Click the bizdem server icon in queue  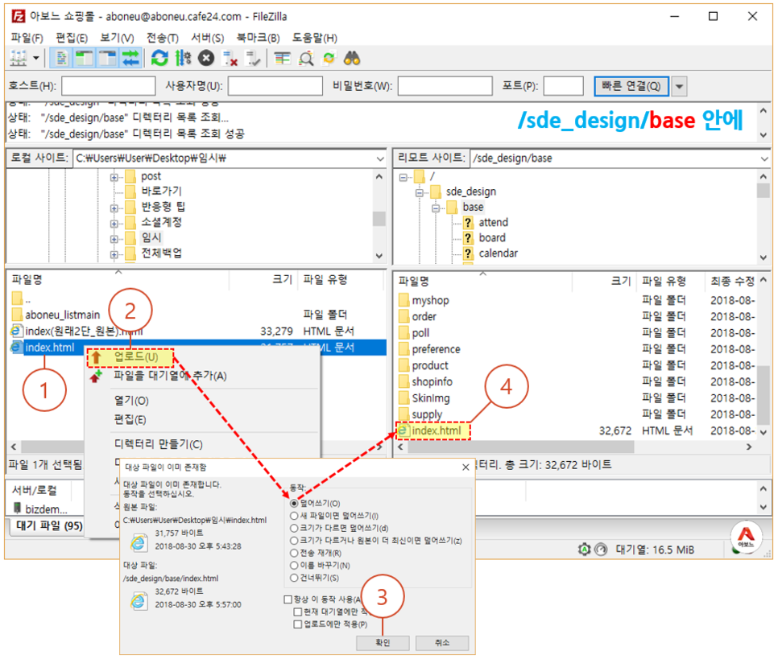[x=18, y=509]
